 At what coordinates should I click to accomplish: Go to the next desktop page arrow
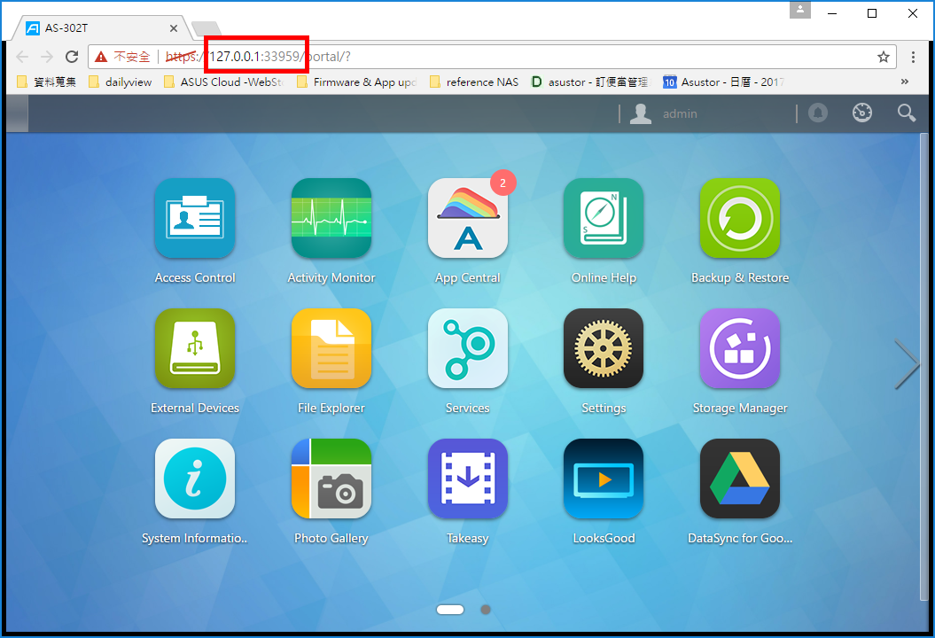click(x=907, y=364)
